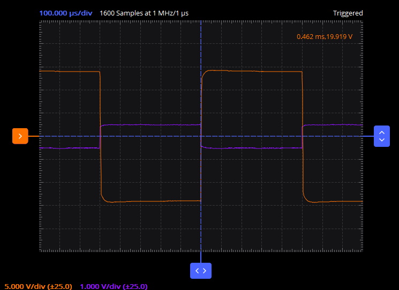Select the purple 1.000 V/div channel label

coord(114,286)
